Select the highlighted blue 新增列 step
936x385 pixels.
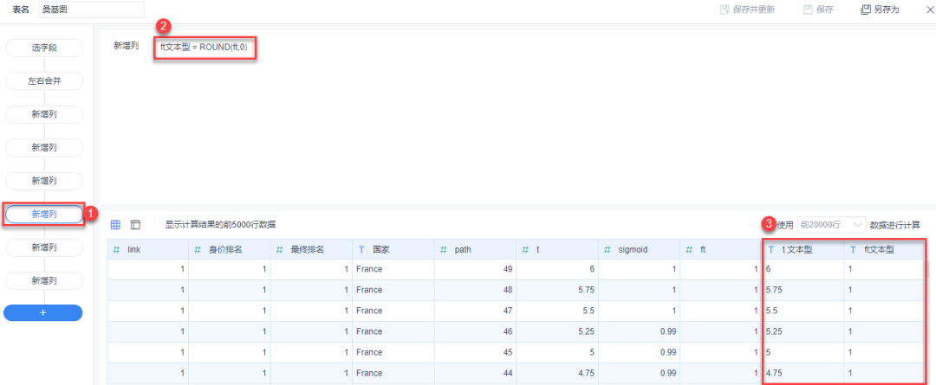(x=44, y=214)
